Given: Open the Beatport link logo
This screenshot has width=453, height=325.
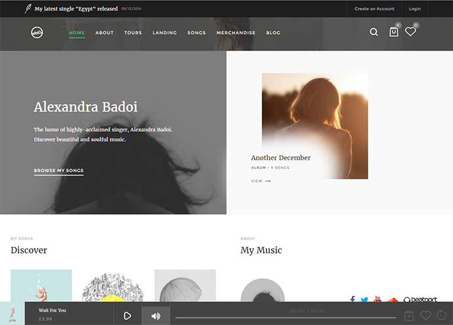Looking at the screenshot, I should click(420, 299).
